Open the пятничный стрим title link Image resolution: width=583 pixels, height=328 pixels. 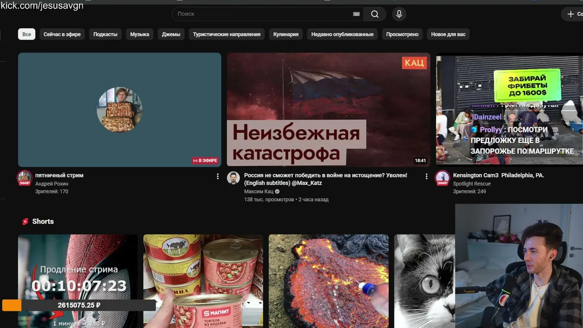coord(59,175)
